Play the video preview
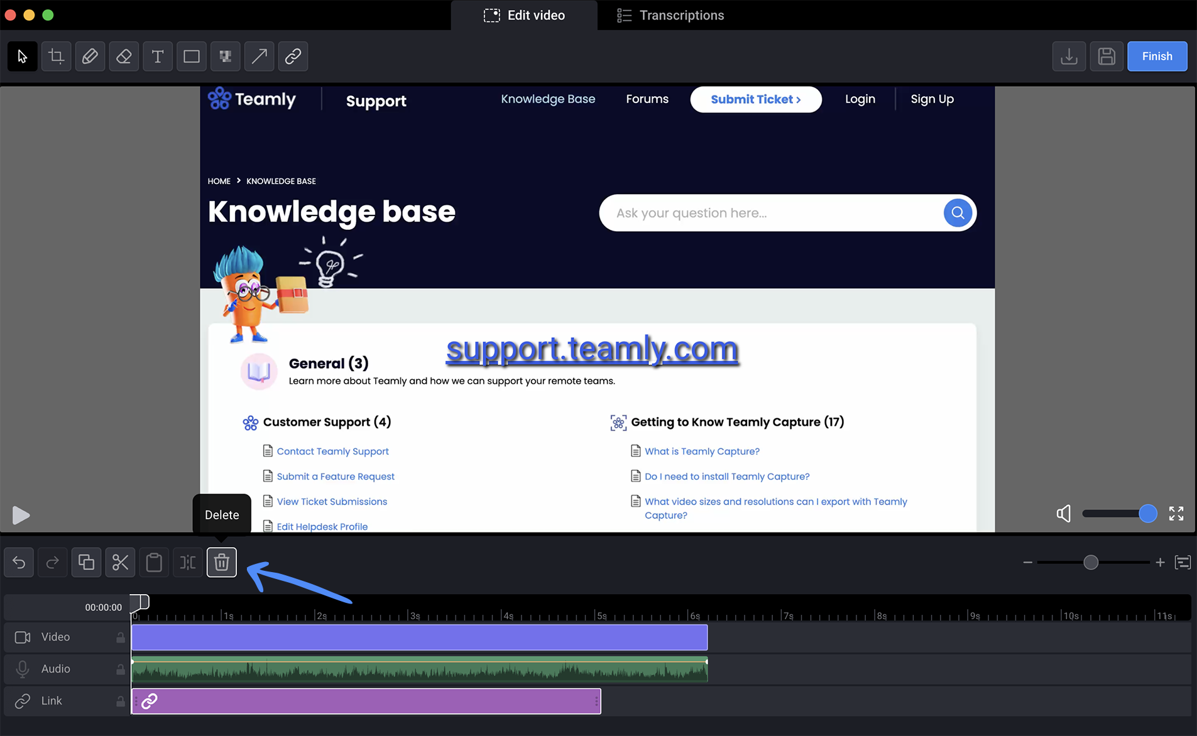This screenshot has height=736, width=1197. (x=21, y=515)
